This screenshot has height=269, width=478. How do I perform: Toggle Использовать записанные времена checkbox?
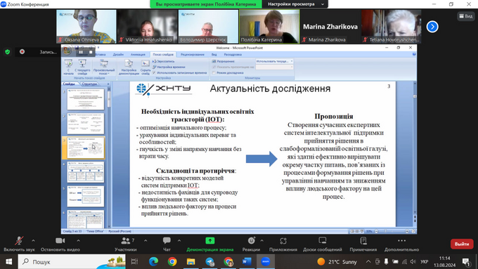pos(154,73)
